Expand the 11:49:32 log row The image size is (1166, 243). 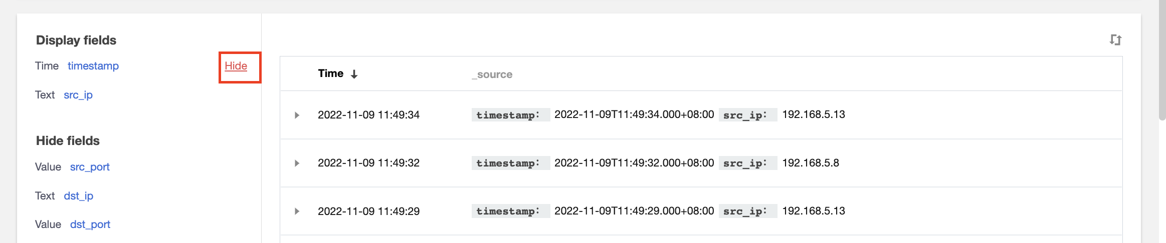click(297, 163)
